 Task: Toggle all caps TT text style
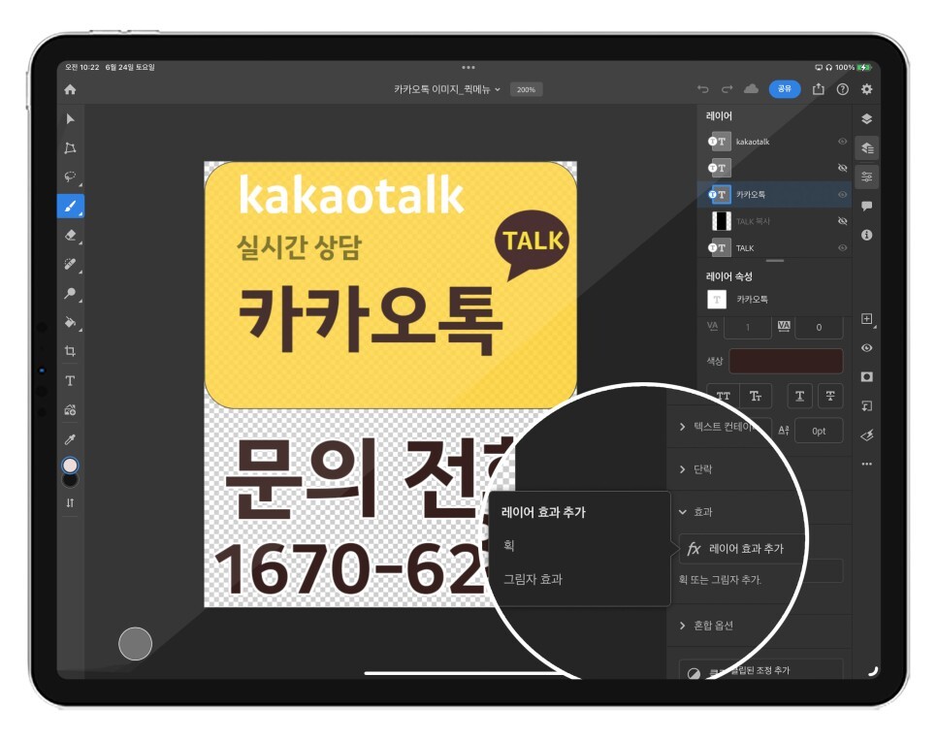(x=723, y=396)
